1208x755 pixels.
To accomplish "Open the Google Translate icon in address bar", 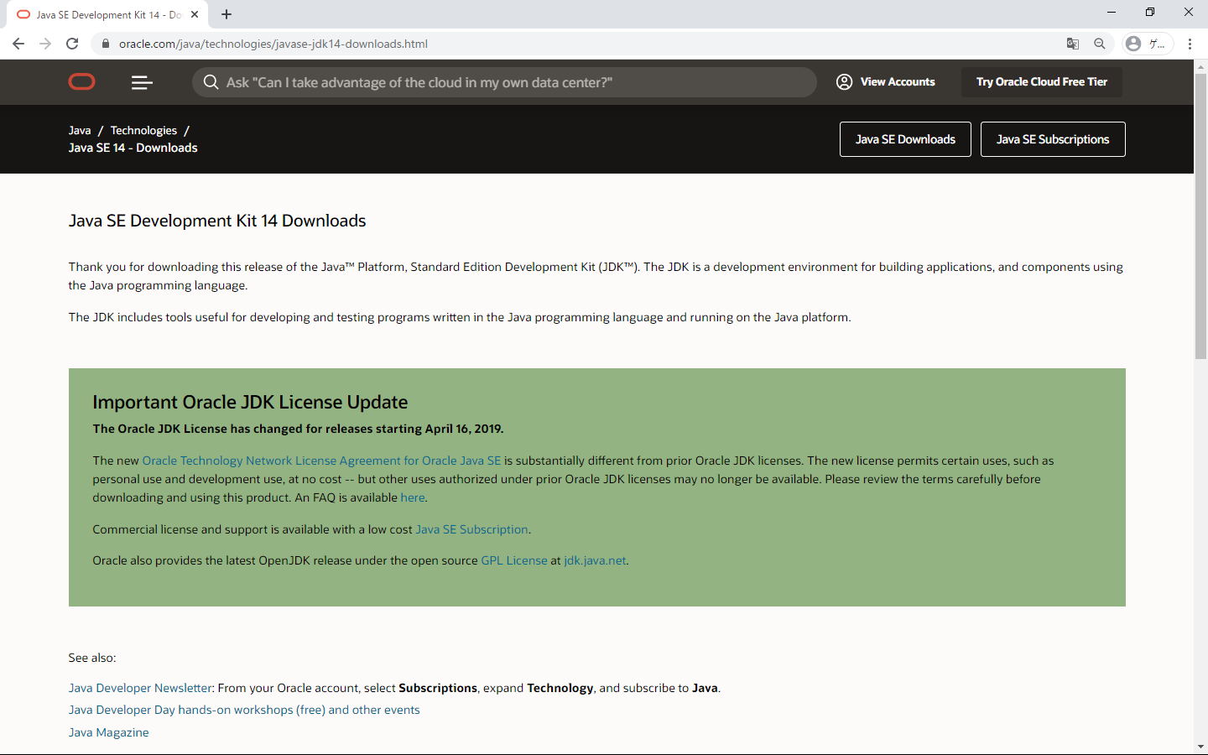I will pyautogui.click(x=1072, y=44).
